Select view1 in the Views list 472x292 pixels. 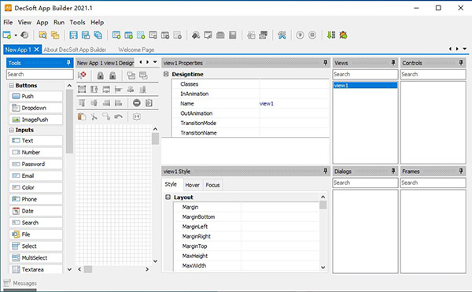click(365, 86)
